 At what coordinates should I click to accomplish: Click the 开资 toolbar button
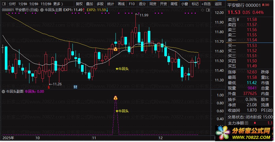click(163, 4)
